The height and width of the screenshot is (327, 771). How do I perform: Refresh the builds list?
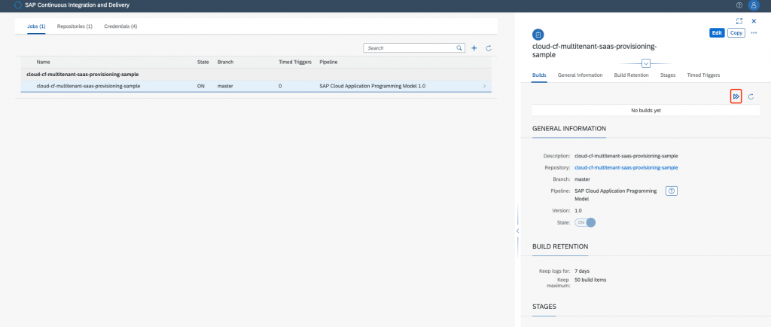point(751,97)
